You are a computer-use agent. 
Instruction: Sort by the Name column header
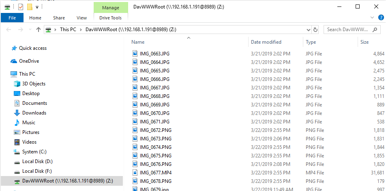click(x=138, y=42)
